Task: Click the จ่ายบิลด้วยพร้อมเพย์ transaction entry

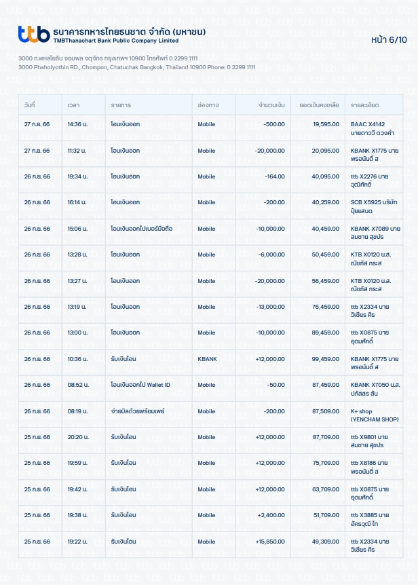Action: [137, 411]
